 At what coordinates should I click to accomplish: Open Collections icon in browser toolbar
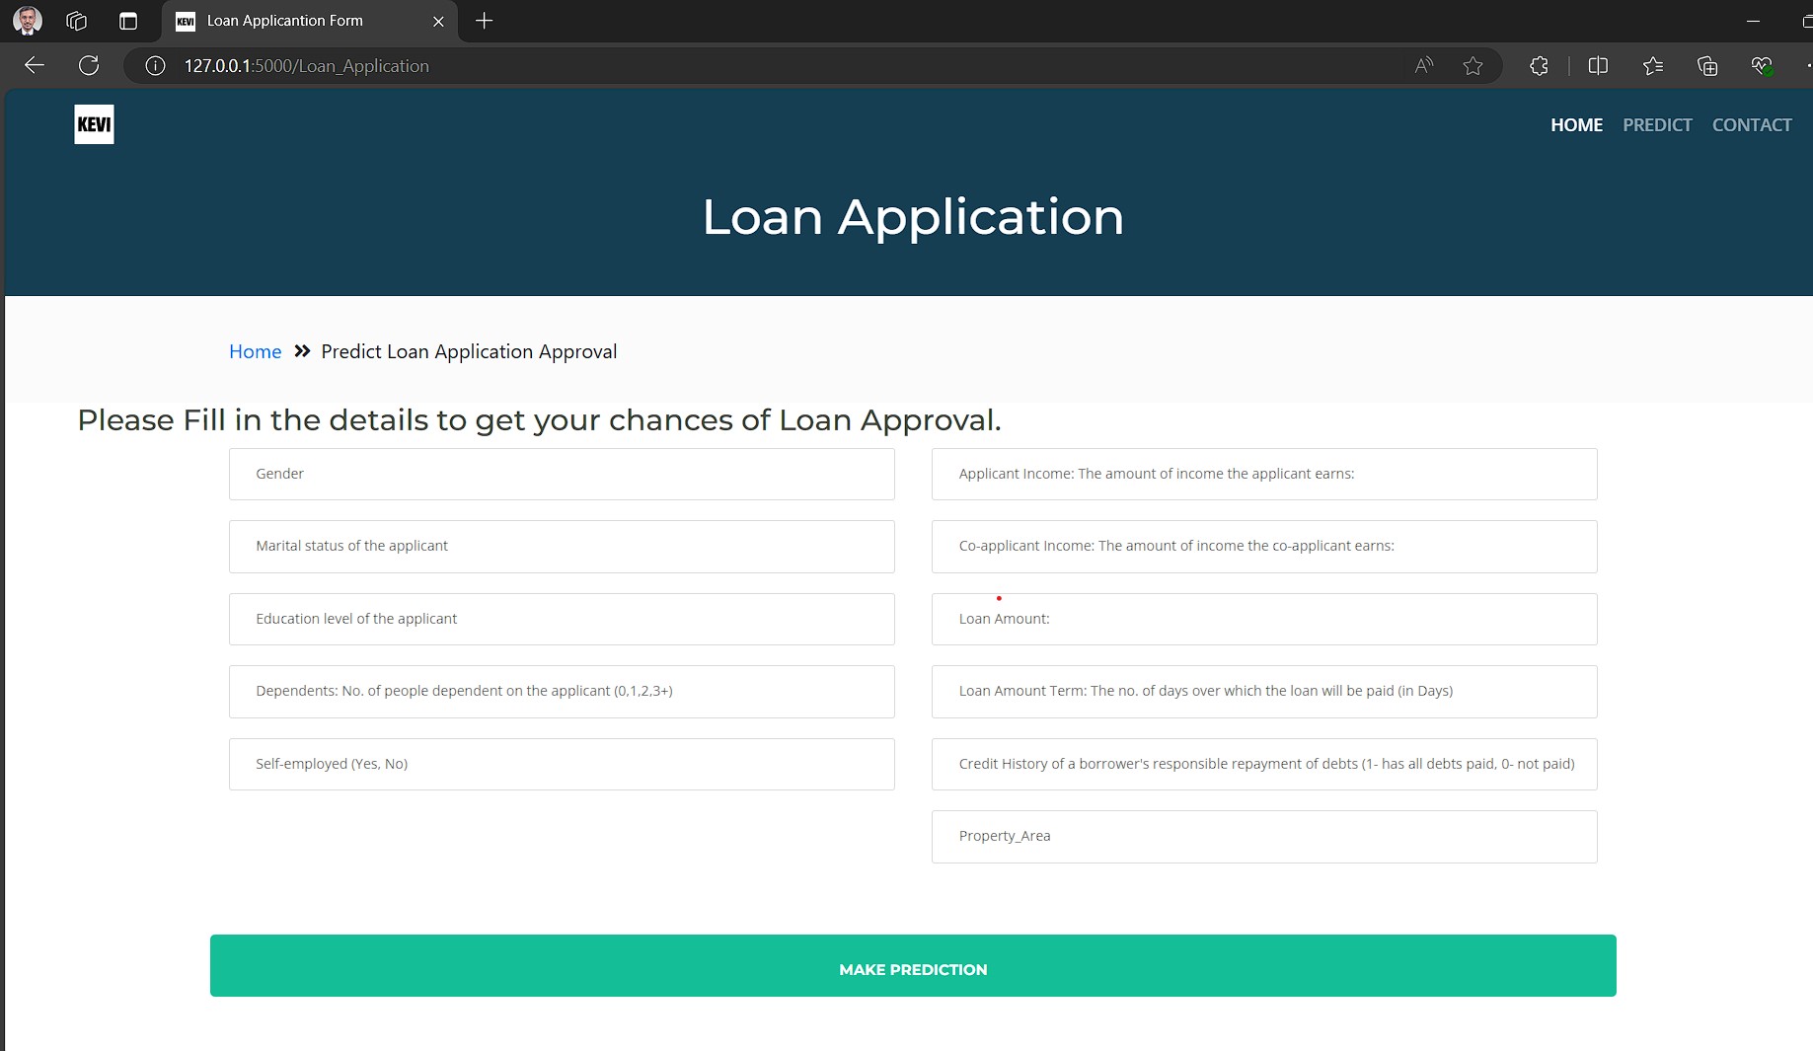(x=1707, y=65)
